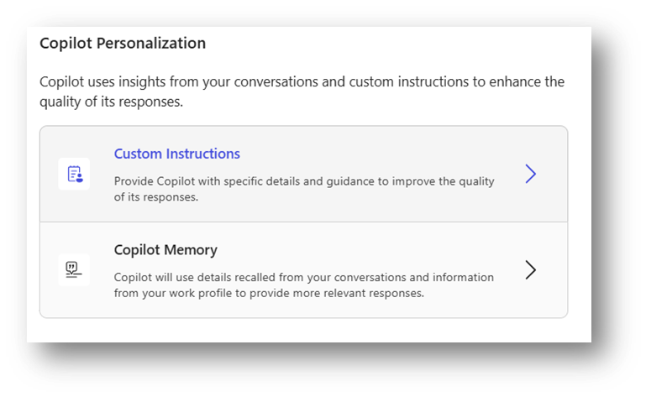Click the phrase "quality of its responses" in the intro
Image resolution: width=646 pixels, height=397 pixels.
pyautogui.click(x=111, y=102)
